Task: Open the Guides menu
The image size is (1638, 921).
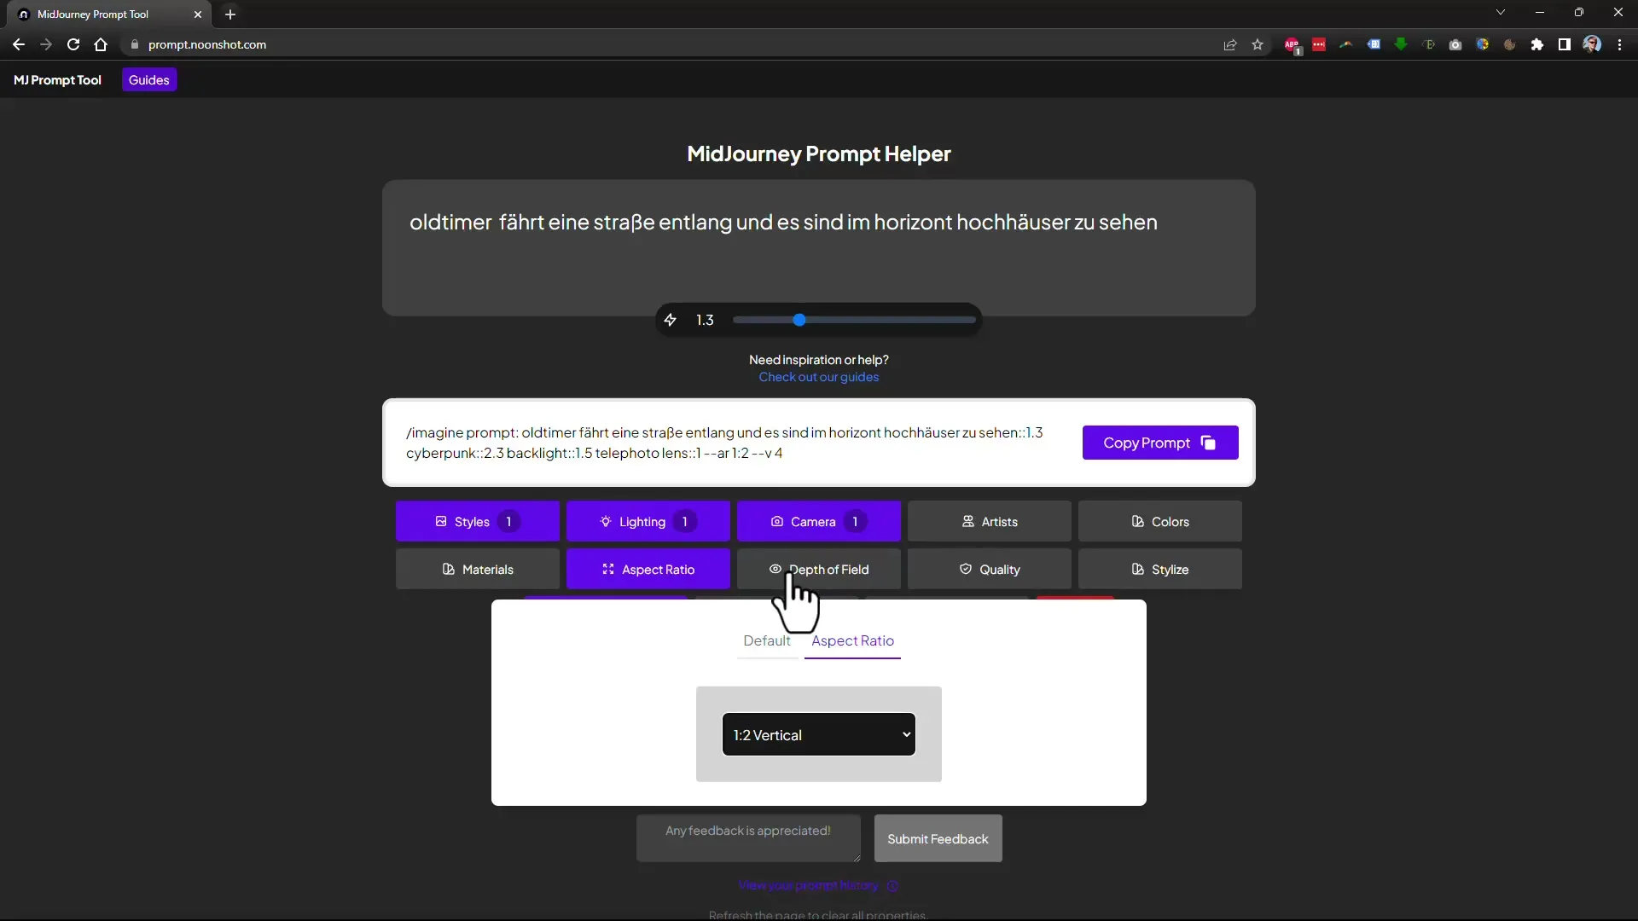Action: tap(148, 80)
